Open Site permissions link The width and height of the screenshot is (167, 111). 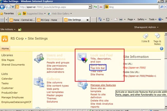57,66
